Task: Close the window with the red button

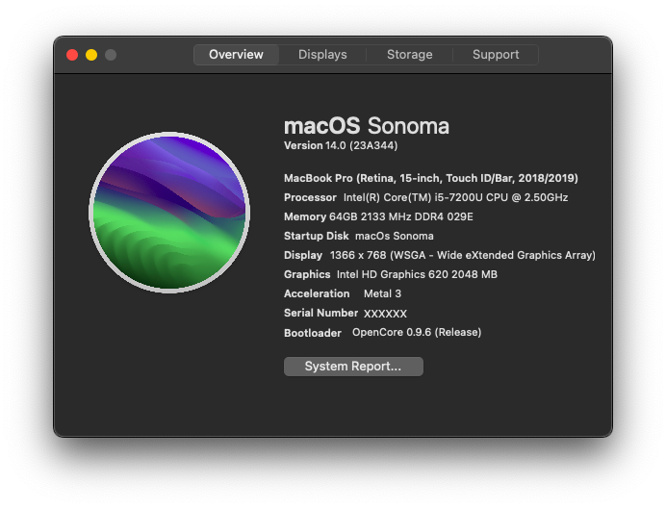Action: coord(72,55)
